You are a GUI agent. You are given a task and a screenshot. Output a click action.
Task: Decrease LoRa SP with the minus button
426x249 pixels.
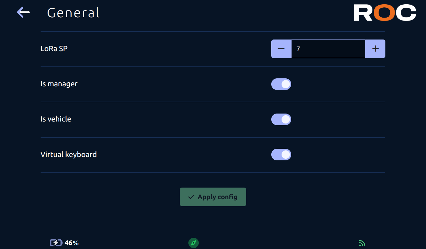click(281, 49)
